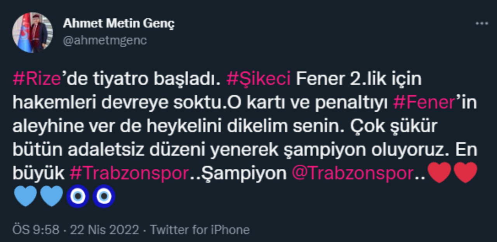
Task: Click Ahmet Metin Genç's profile avatar
Action: [x=33, y=33]
